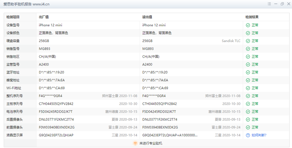Click the 正常 status text in 设备型号 row
The height and width of the screenshot is (148, 292).
[x=255, y=25]
